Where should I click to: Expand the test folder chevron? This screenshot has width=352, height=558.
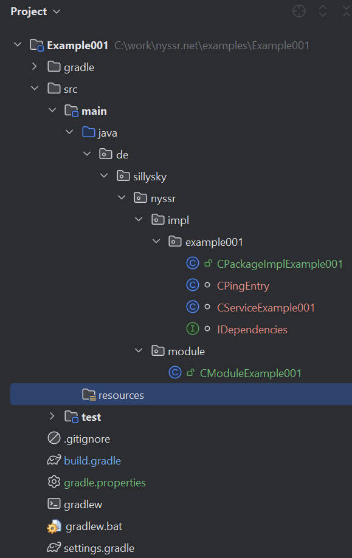[52, 416]
